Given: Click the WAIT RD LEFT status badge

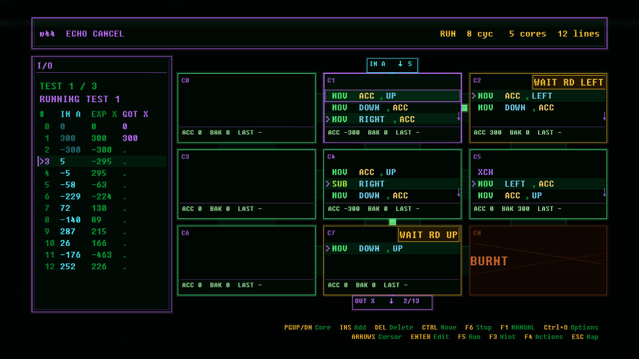Looking at the screenshot, I should (569, 82).
